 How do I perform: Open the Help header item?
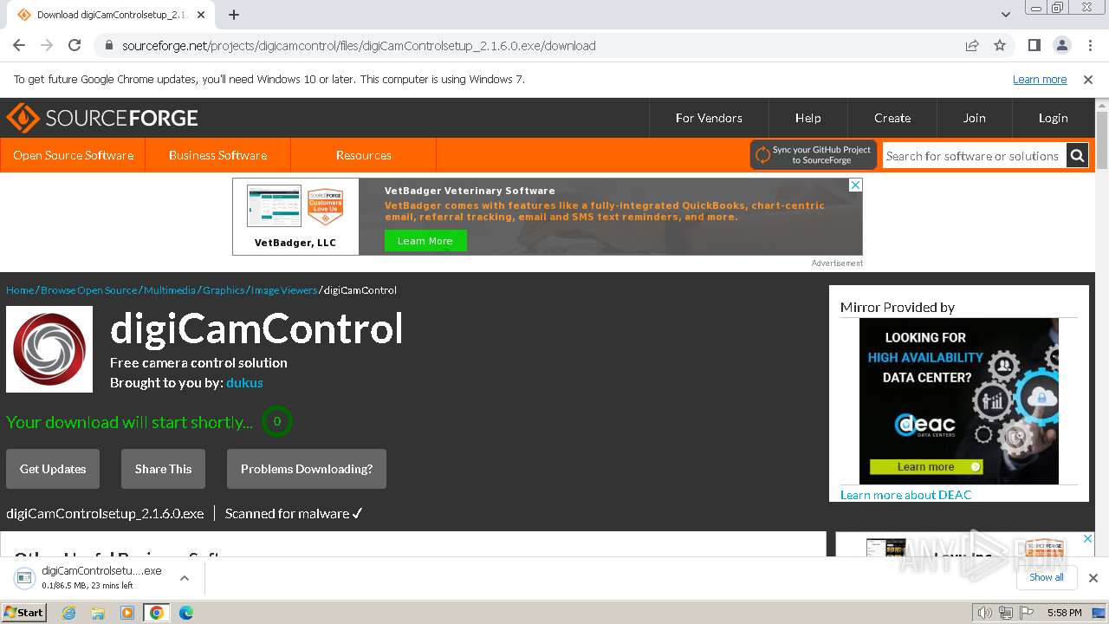pos(807,118)
